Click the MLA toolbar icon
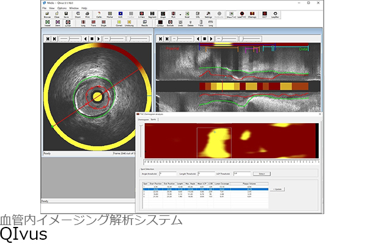This screenshot has width=367, height=244. pyautogui.click(x=173, y=15)
